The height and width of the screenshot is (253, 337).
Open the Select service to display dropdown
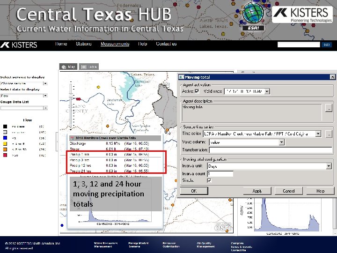pos(24,83)
